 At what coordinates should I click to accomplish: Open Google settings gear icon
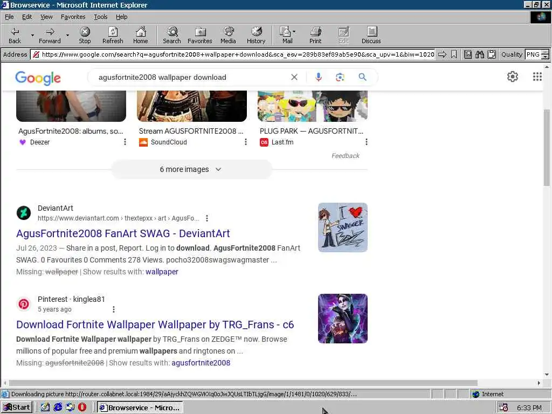click(513, 77)
